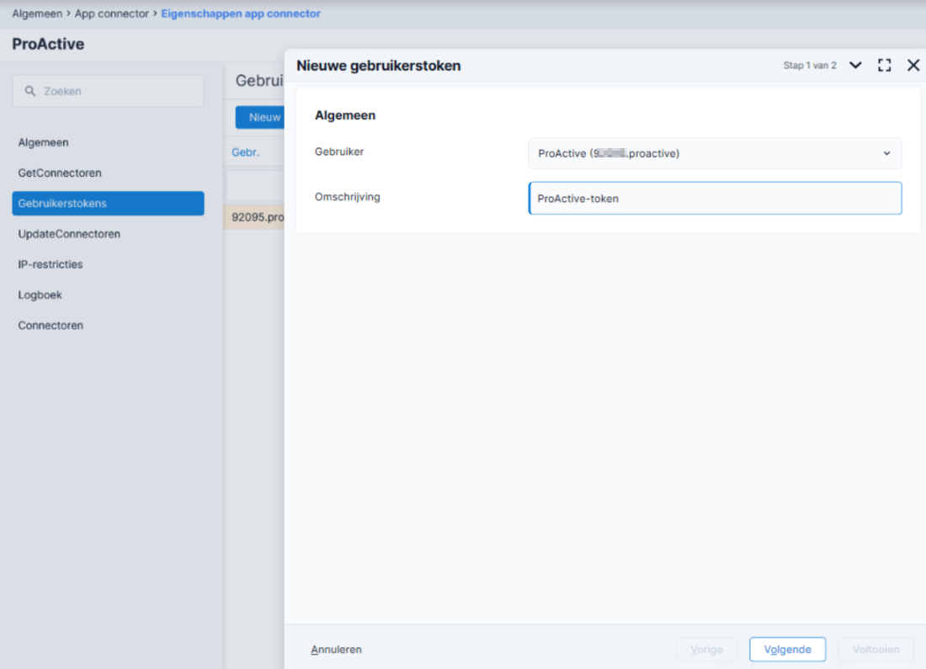Click in the Zoeken search box
The image size is (926, 669).
[x=108, y=91]
